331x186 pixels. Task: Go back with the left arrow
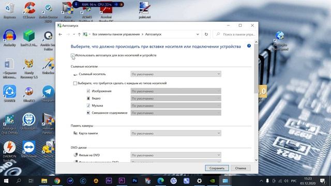point(61,34)
